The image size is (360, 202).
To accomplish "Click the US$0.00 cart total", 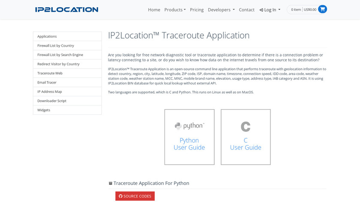I will click(x=310, y=10).
